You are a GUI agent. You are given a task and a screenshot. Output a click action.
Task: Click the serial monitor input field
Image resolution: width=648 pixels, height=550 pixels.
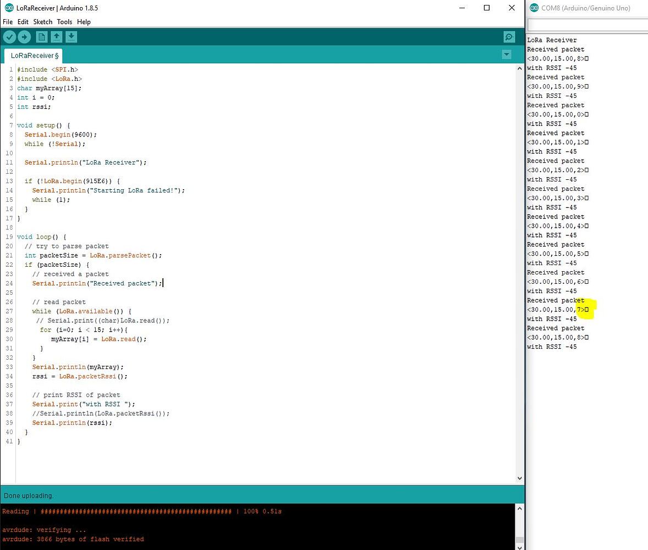coord(586,24)
